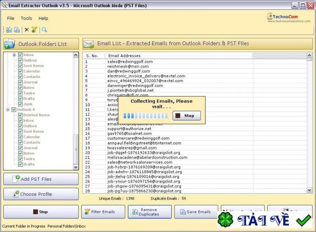
Task: Click the black X delete toolbar icon
Action: coord(26,30)
